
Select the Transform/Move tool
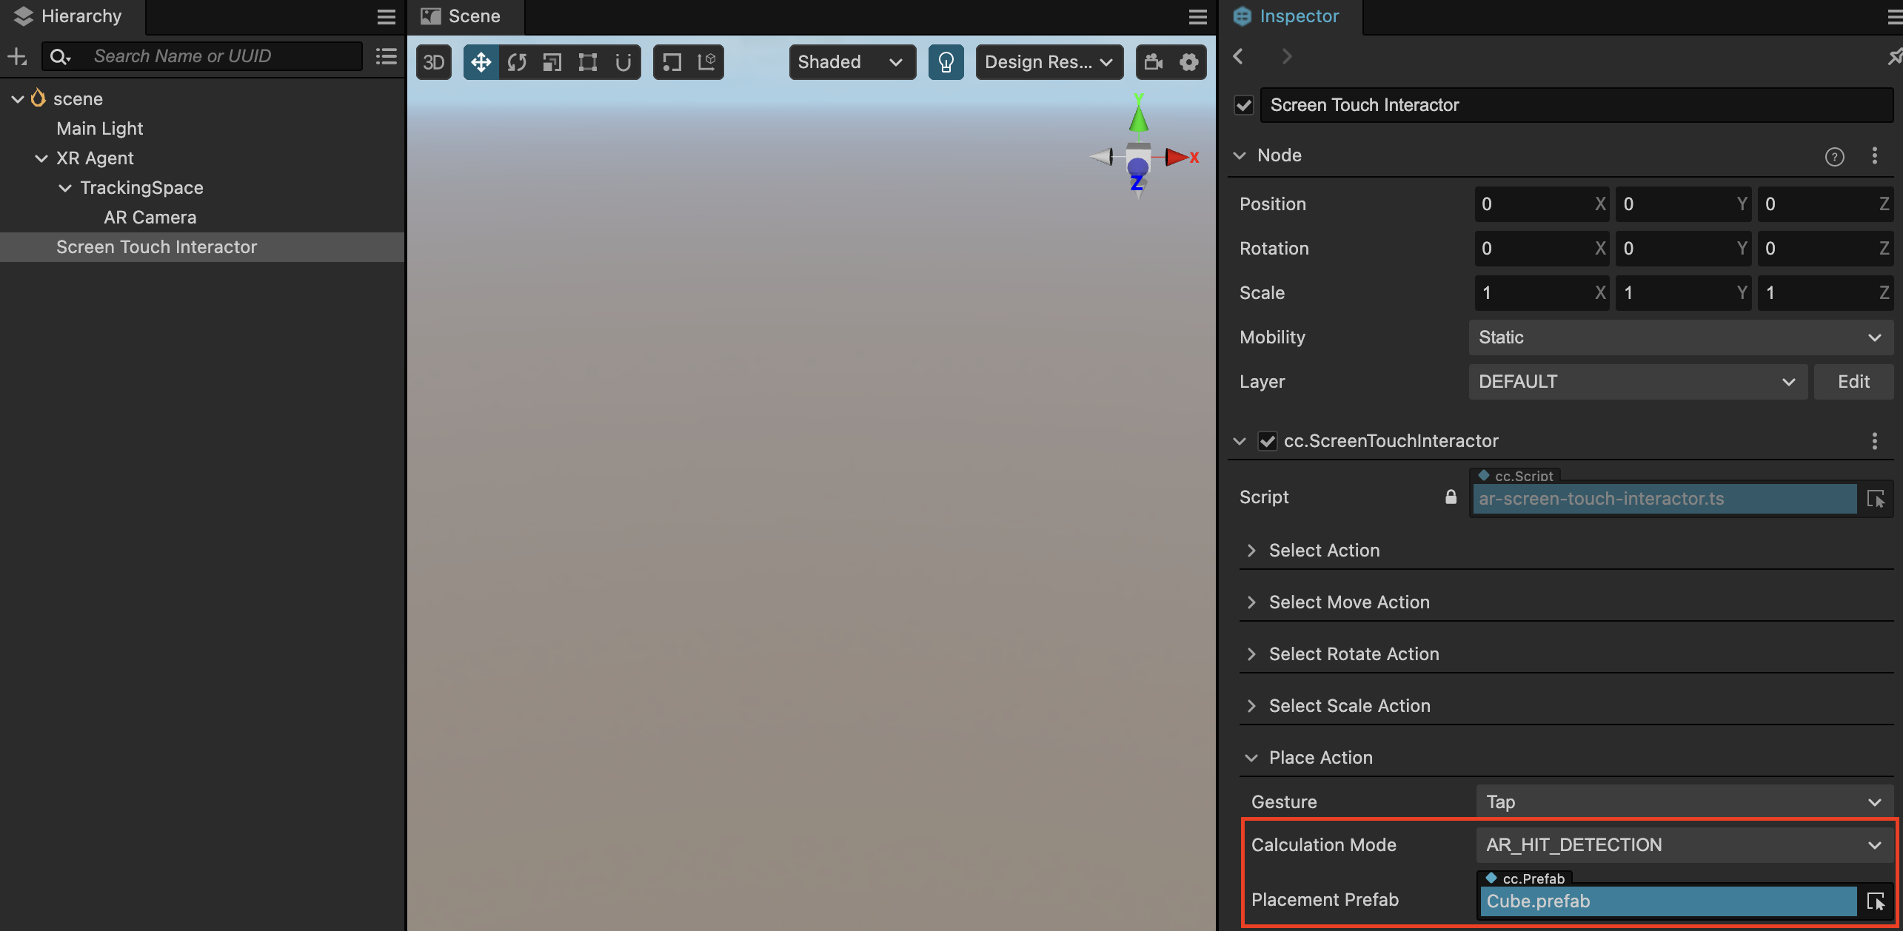(x=481, y=61)
